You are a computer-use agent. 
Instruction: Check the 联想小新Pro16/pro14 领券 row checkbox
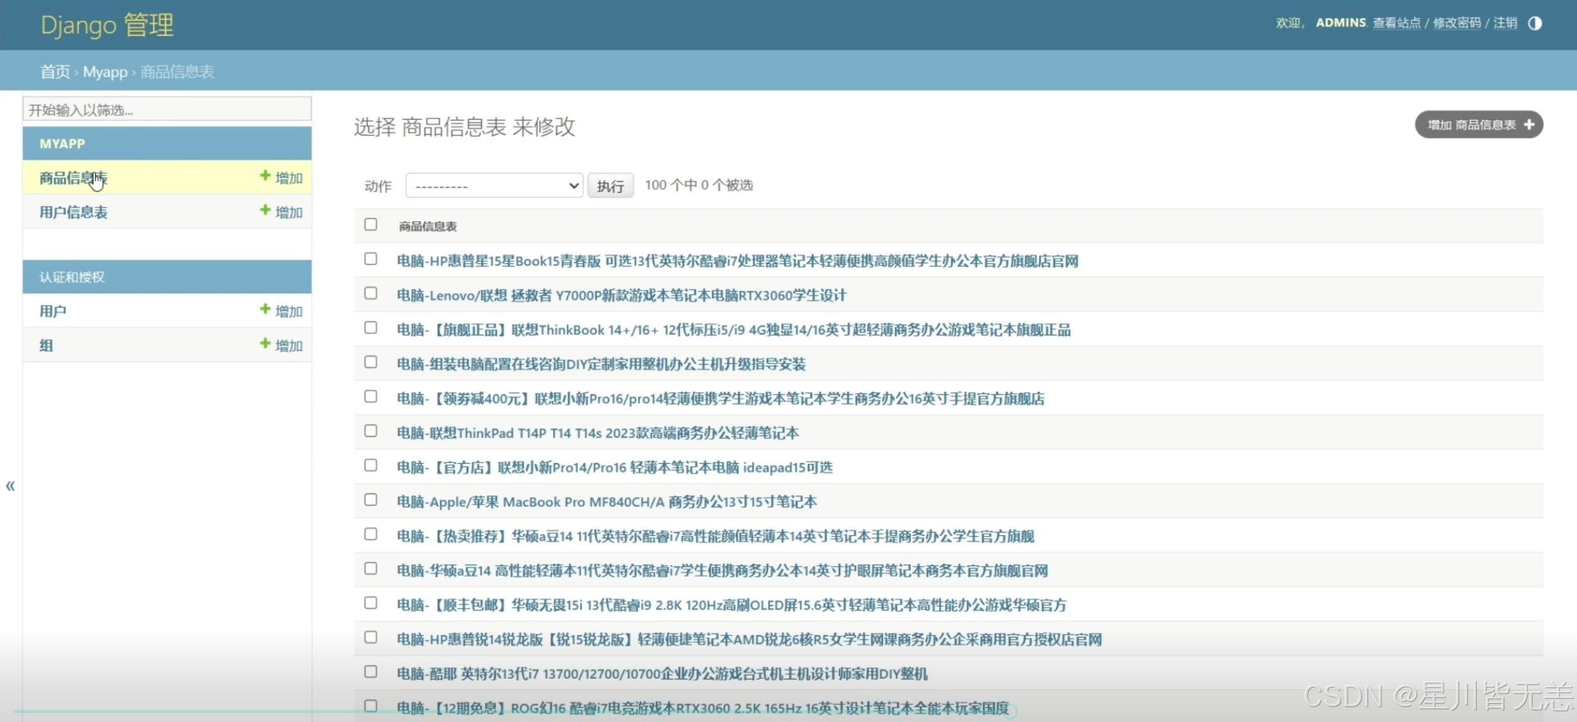pyautogui.click(x=370, y=397)
